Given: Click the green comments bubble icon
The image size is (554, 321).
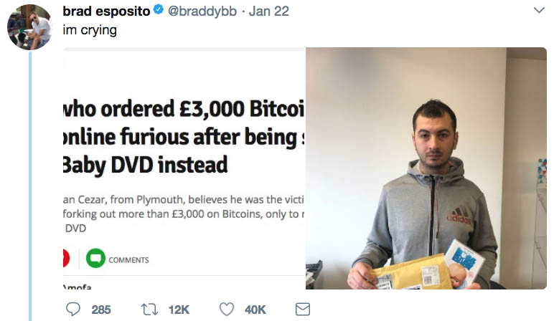Looking at the screenshot, I should (x=95, y=259).
